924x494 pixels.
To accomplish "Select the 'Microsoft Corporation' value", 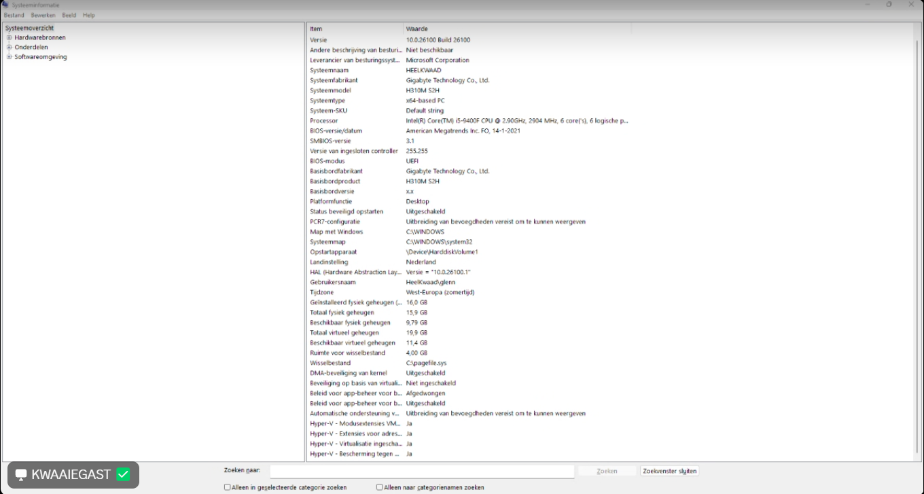I will coord(438,60).
